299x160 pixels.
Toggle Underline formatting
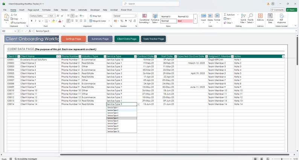pyautogui.click(x=40, y=21)
